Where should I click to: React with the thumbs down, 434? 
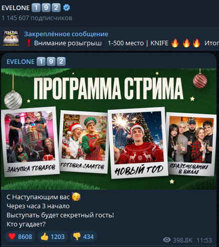coord(84,236)
